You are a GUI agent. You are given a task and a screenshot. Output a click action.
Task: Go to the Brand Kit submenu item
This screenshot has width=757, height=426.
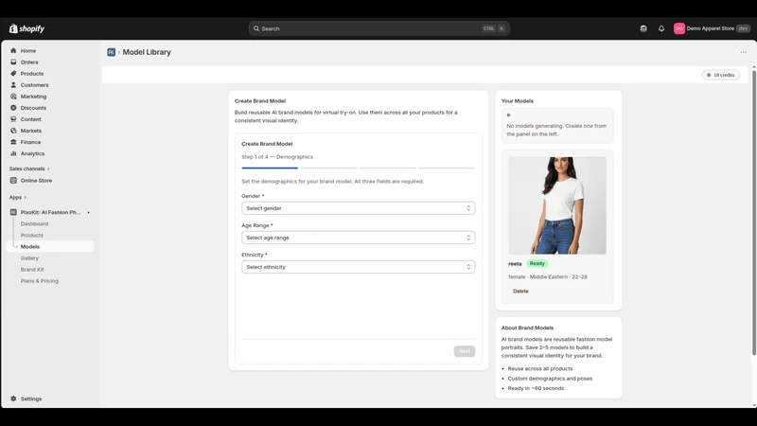click(x=32, y=270)
